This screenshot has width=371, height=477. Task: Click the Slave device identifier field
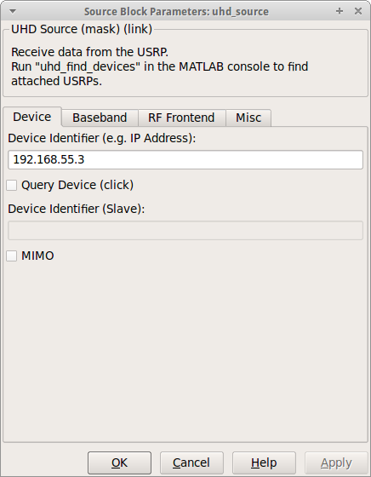(x=185, y=231)
